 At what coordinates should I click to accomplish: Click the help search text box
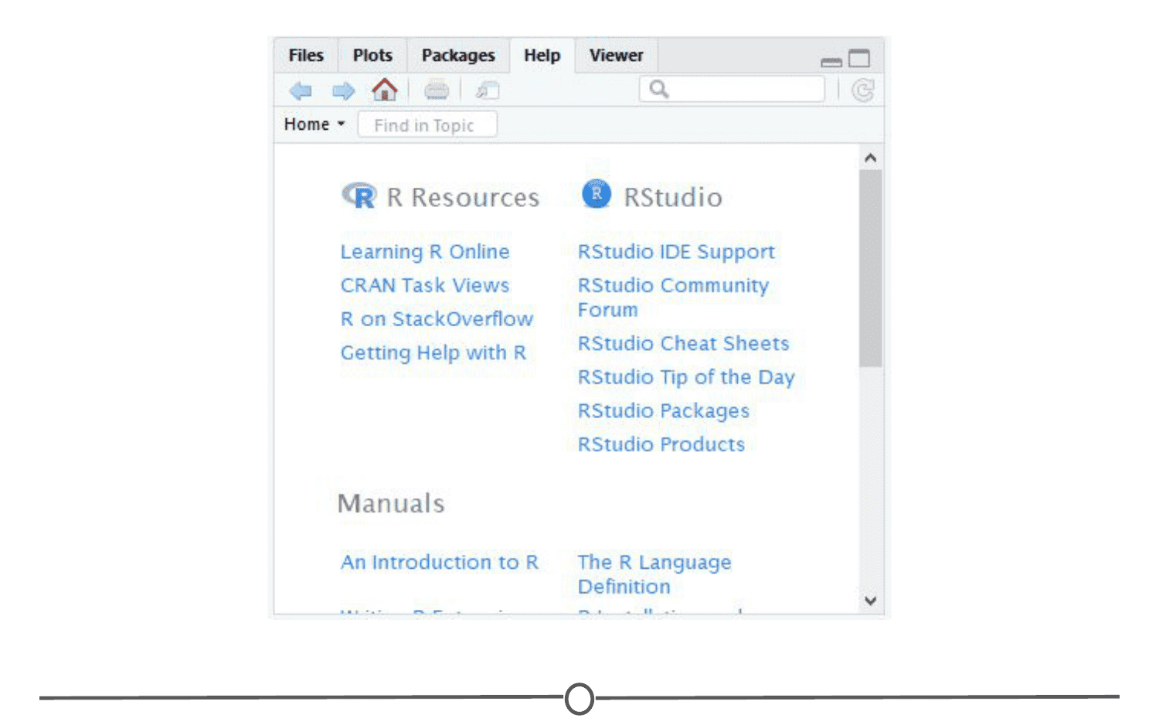point(732,89)
